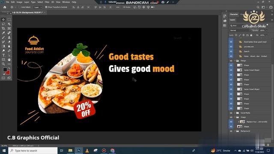
Task: Select the Clone Stamp tool
Action: tap(9, 37)
